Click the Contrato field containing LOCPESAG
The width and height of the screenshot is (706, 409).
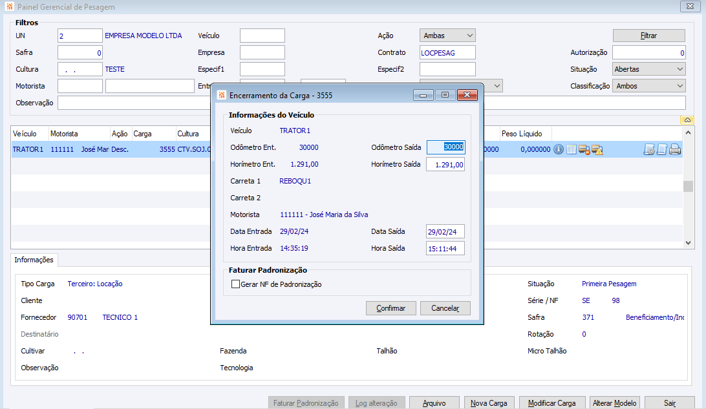coord(447,52)
